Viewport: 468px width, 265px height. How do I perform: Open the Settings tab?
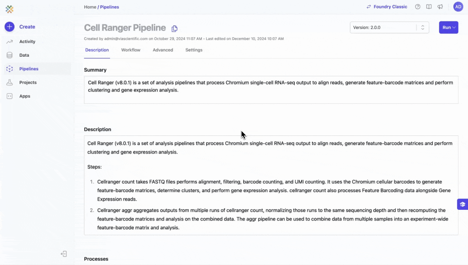point(194,50)
